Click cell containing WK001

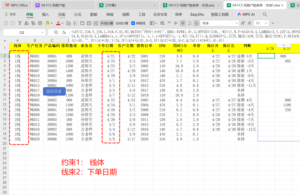pyautogui.click(x=35, y=56)
